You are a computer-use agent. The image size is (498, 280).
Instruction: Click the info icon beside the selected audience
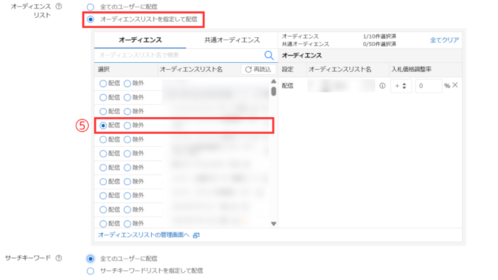[382, 86]
